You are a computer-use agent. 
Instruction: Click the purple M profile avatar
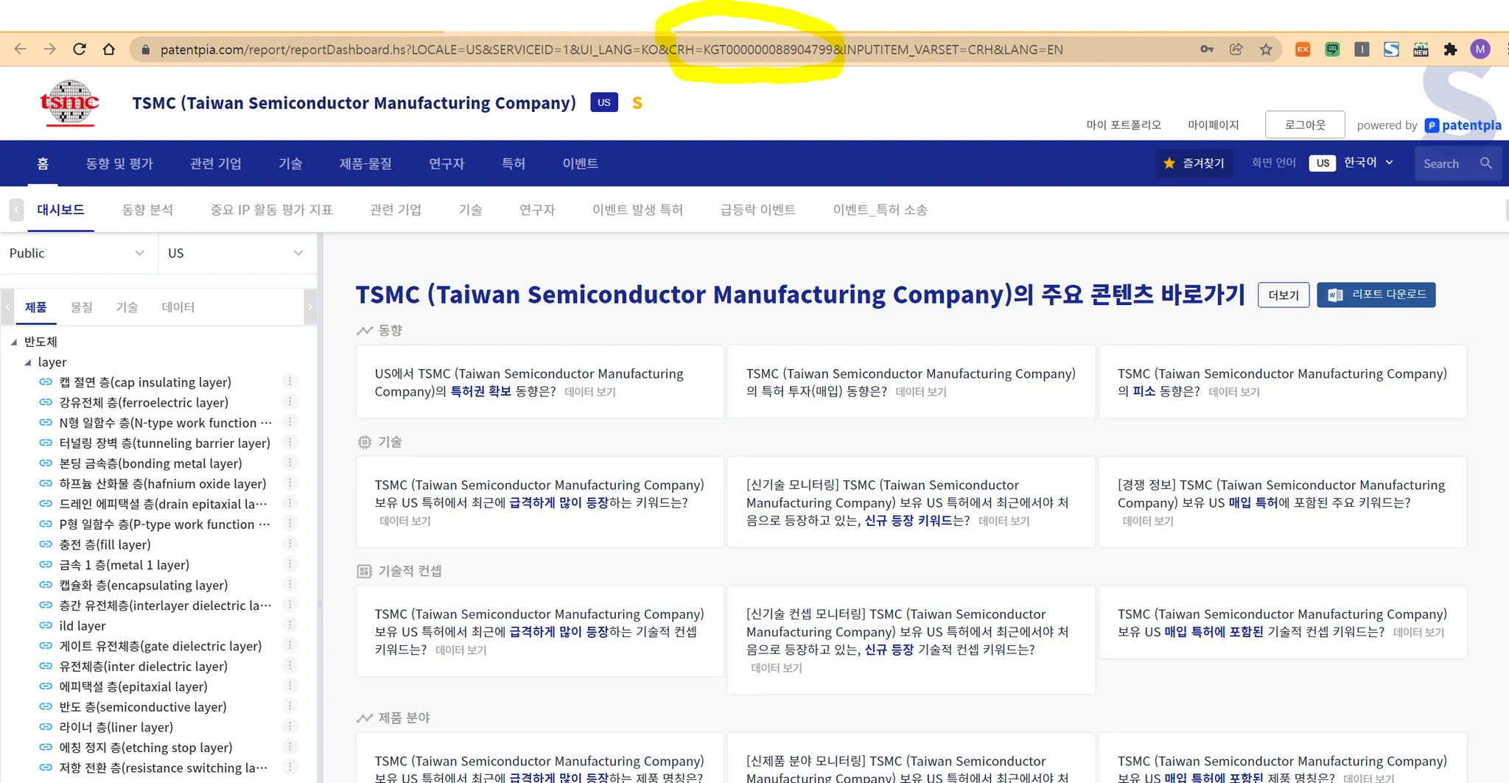[1480, 49]
